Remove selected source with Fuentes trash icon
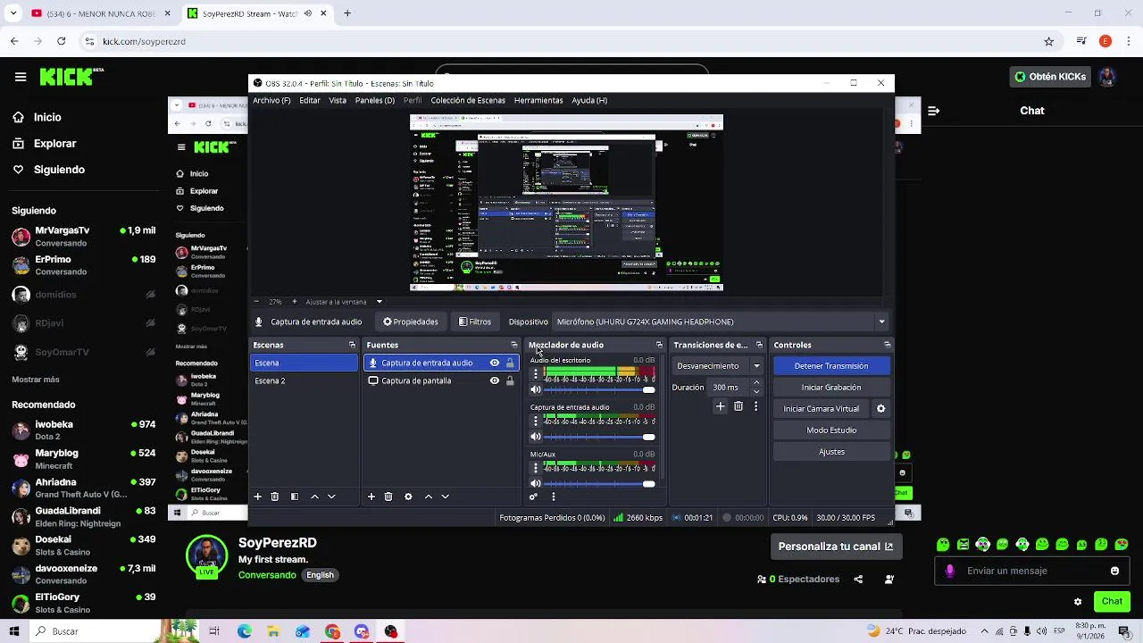1143x643 pixels. (388, 497)
